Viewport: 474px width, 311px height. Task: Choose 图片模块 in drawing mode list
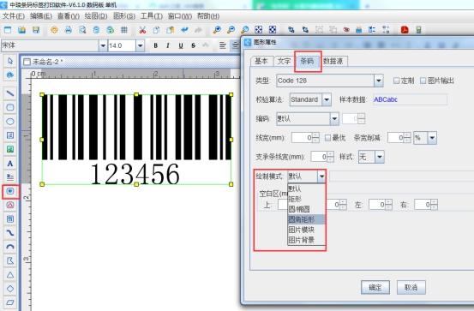tap(306, 230)
